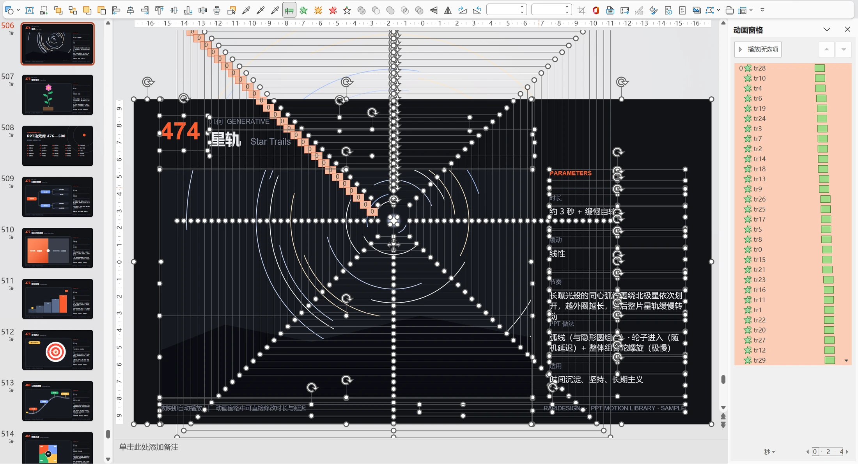The width and height of the screenshot is (858, 464).
Task: Flip the object horizontally
Action: click(x=448, y=10)
